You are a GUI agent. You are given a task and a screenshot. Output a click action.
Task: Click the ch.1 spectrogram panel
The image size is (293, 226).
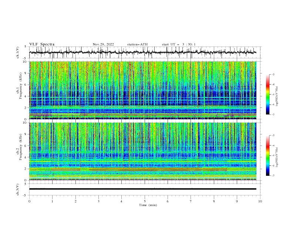click(x=143, y=90)
